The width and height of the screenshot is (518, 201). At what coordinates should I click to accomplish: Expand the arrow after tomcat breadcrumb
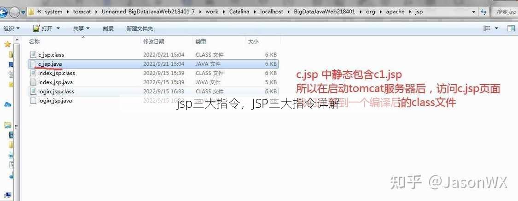tap(97, 12)
